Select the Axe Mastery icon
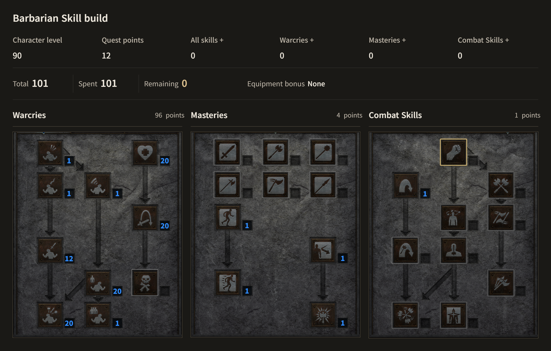The image size is (551, 351). pyautogui.click(x=275, y=152)
